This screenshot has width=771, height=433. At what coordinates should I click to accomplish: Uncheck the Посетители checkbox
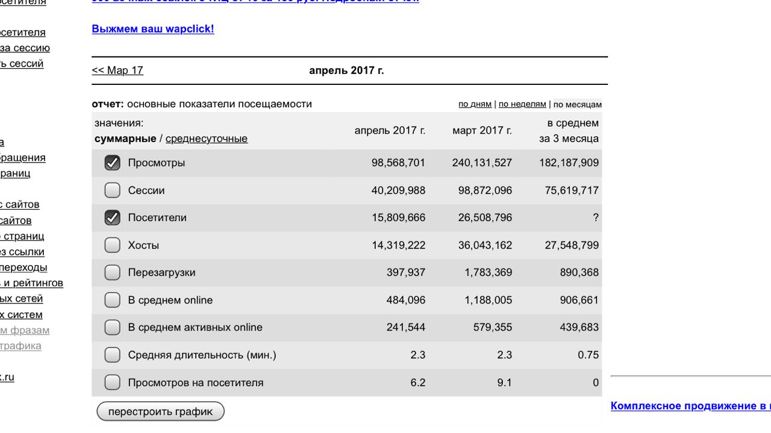[113, 218]
